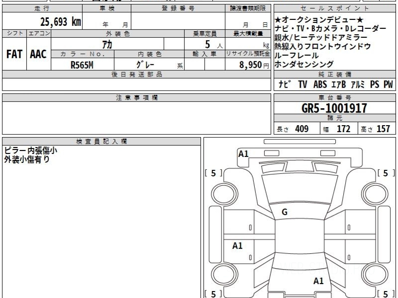Click the ルーフレール line
Viewport: 398px width, 298px height.
point(297,55)
